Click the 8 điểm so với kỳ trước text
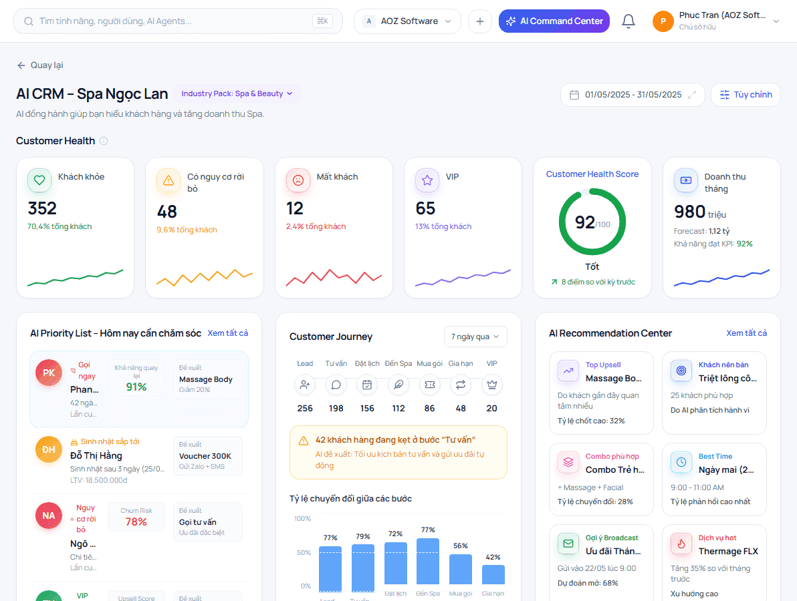 pos(598,282)
